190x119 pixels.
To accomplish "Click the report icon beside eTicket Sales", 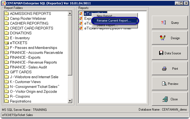I will 81,14.
